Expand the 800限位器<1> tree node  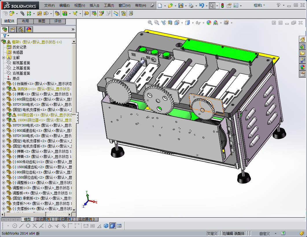coord(3,115)
